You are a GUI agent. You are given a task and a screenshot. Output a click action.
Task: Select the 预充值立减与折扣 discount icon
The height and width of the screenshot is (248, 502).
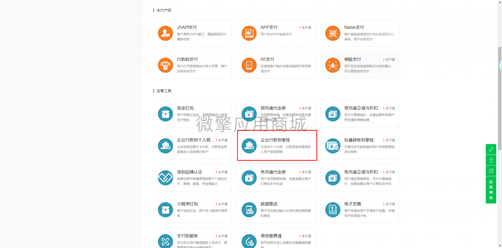[333, 114]
